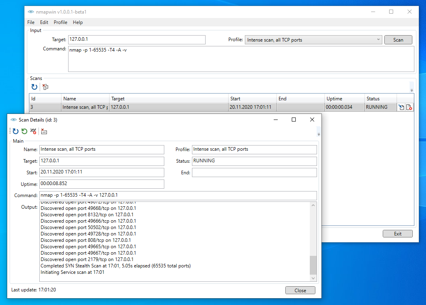Click the Close button in Scan Details
Image resolution: width=426 pixels, height=305 pixels.
[300, 291]
